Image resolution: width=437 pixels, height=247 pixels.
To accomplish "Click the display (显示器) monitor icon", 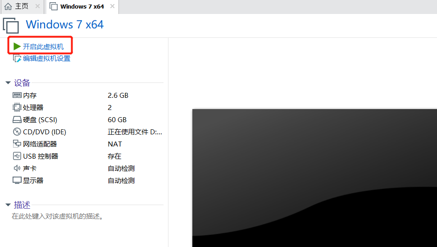I will [x=17, y=180].
